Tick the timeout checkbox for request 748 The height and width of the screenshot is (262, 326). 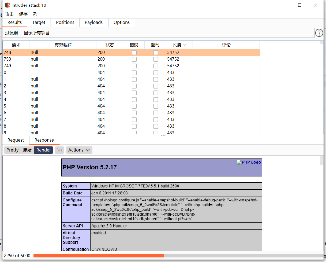coord(156,53)
